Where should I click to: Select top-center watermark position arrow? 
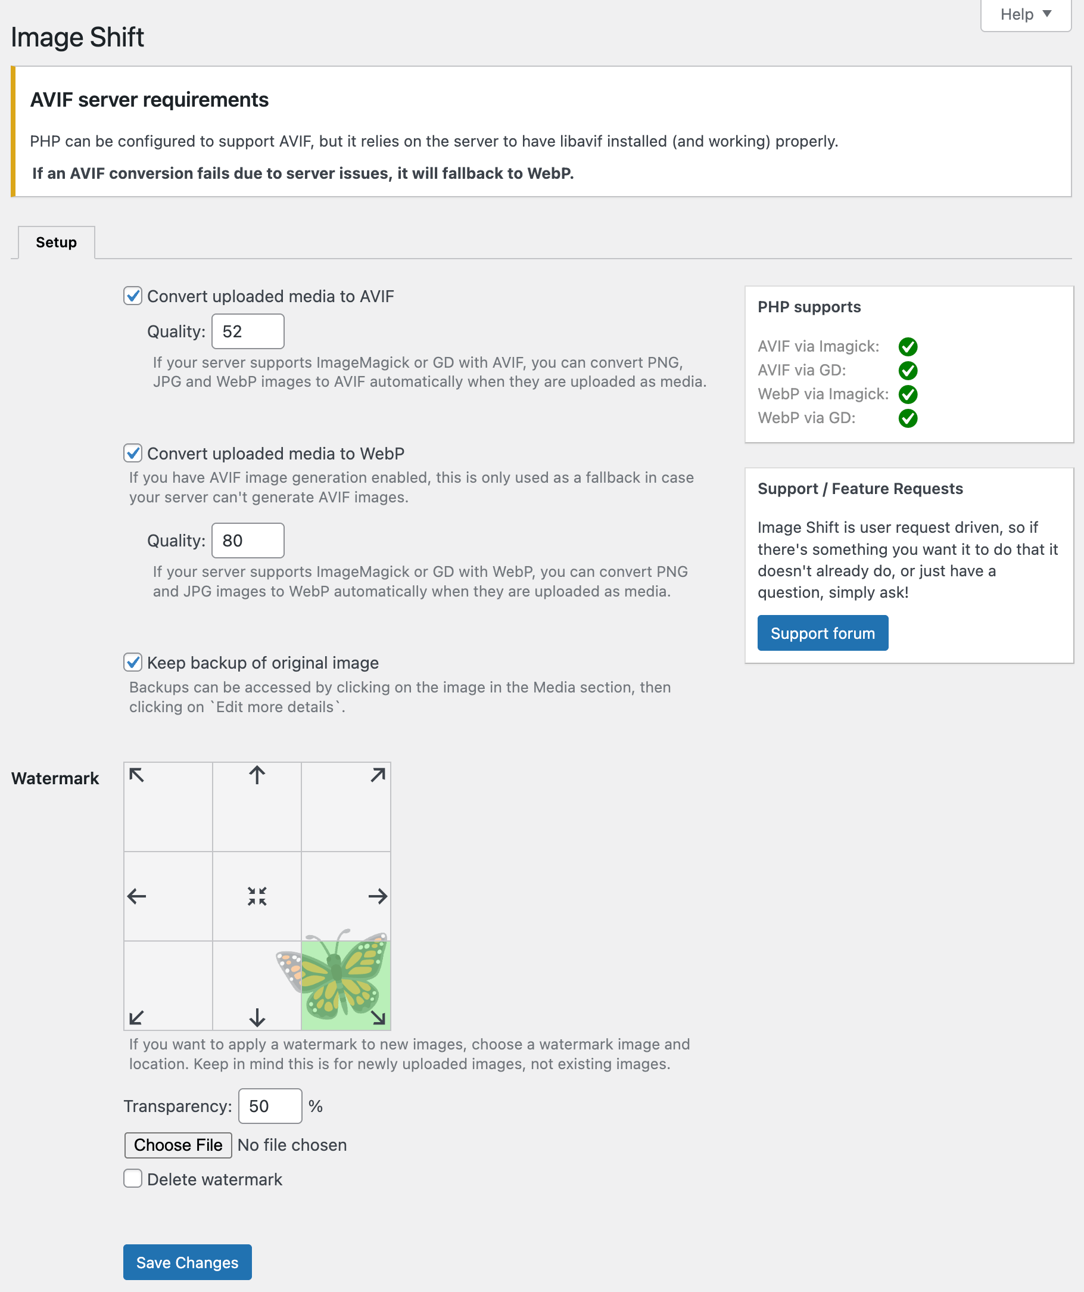tap(257, 775)
